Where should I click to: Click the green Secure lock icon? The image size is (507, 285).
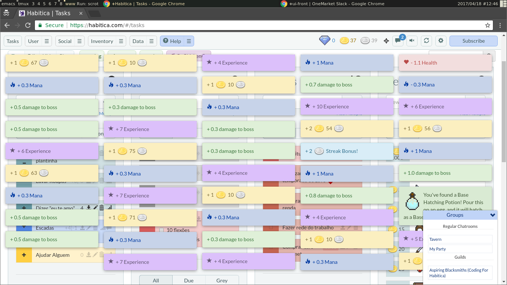click(40, 25)
